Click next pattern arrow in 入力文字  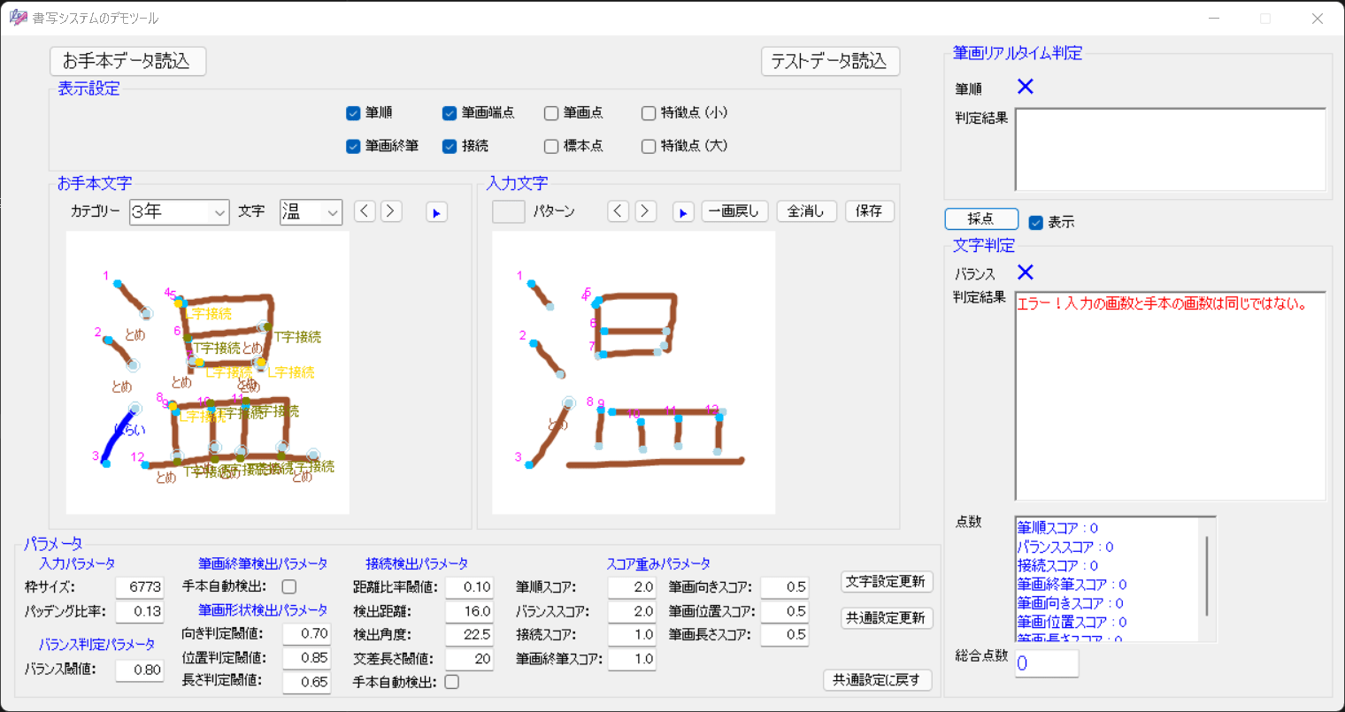[x=645, y=211]
